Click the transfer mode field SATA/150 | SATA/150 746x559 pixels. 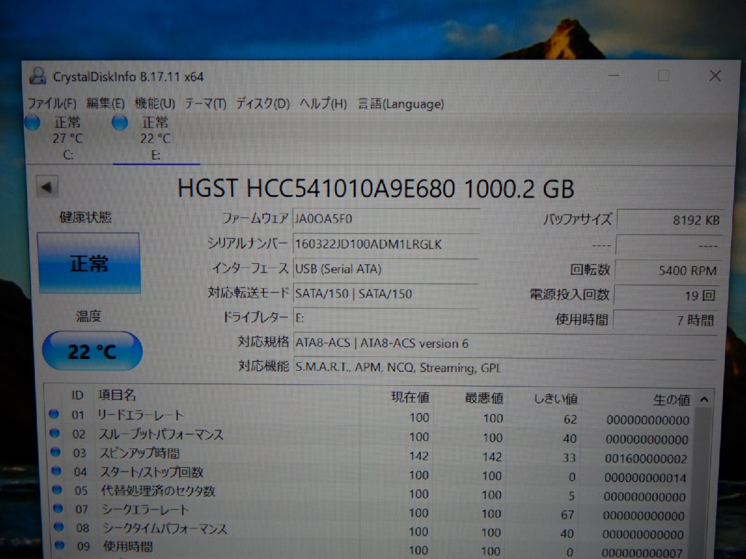tap(385, 293)
